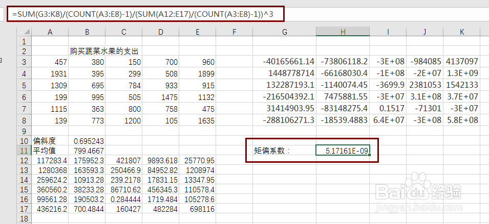Select cell C12 with value 421807

pos(124,161)
